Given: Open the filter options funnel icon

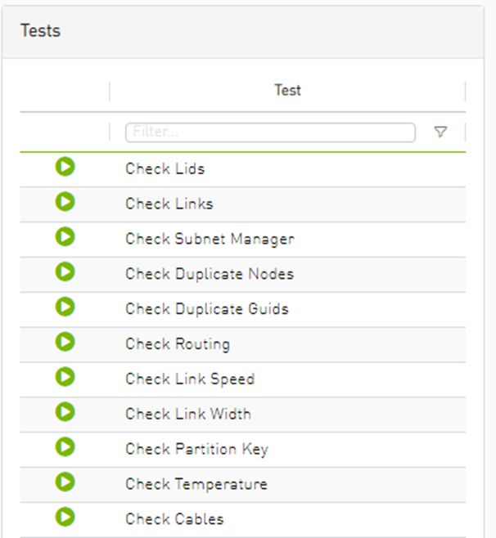Looking at the screenshot, I should (x=440, y=132).
